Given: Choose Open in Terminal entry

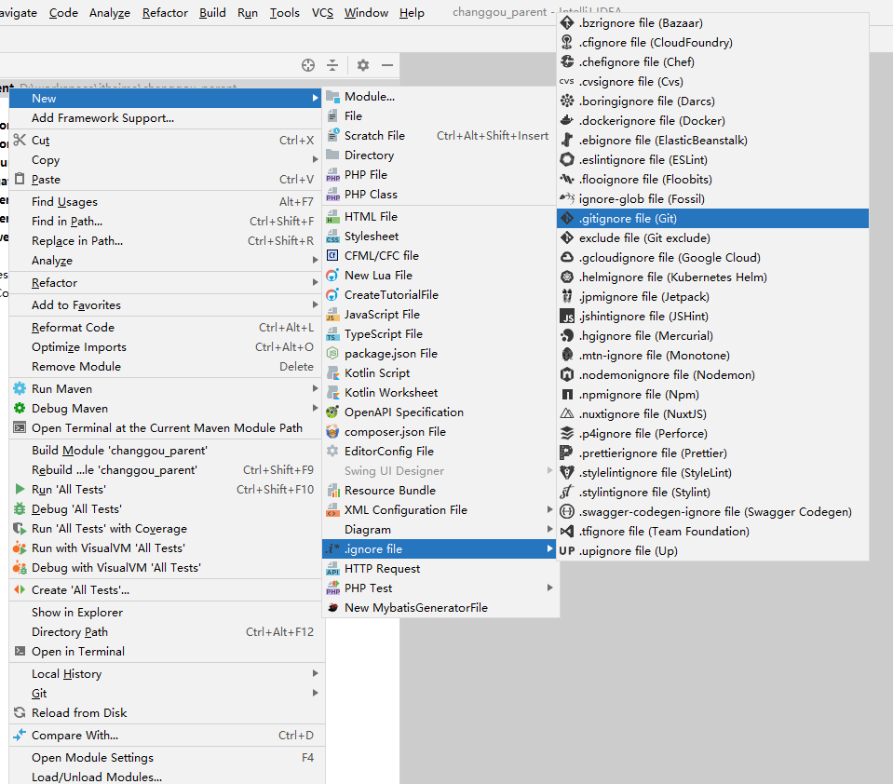Looking at the screenshot, I should pos(167,652).
